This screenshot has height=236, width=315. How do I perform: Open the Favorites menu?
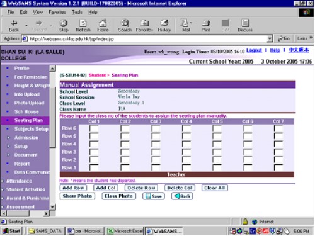(57, 12)
